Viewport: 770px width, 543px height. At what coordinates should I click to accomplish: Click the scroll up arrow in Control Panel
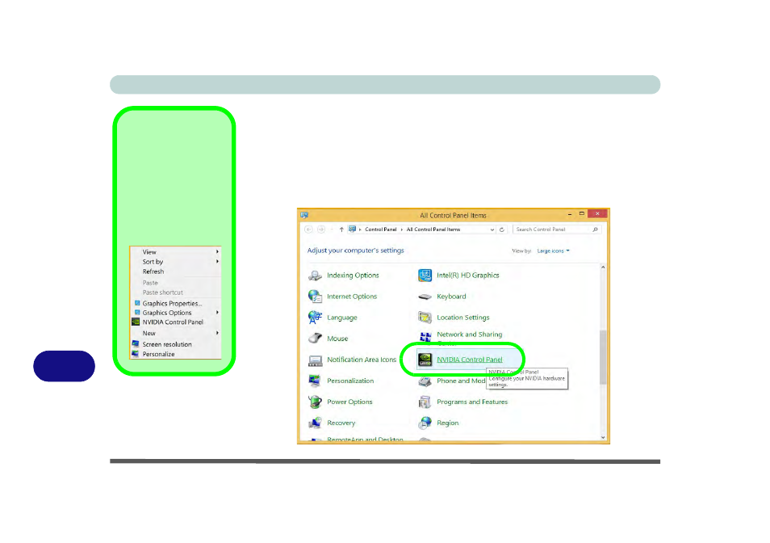coord(603,267)
